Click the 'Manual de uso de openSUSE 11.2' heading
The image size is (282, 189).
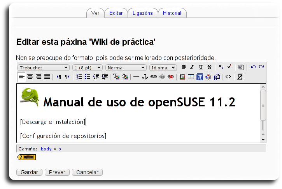tap(139, 102)
